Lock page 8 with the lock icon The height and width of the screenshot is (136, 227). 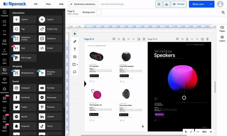[x=124, y=39]
